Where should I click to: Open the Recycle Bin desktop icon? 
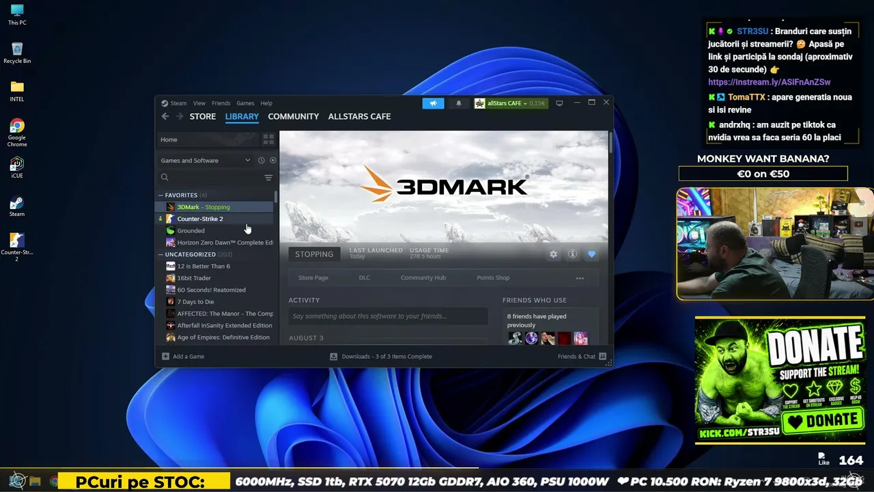tap(17, 53)
